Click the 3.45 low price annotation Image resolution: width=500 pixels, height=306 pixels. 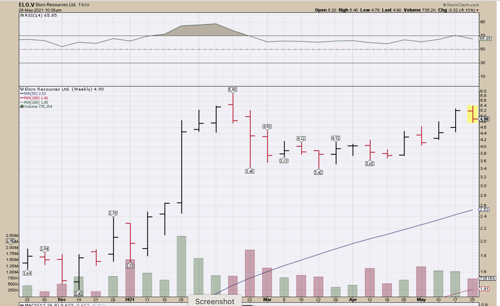pos(250,171)
